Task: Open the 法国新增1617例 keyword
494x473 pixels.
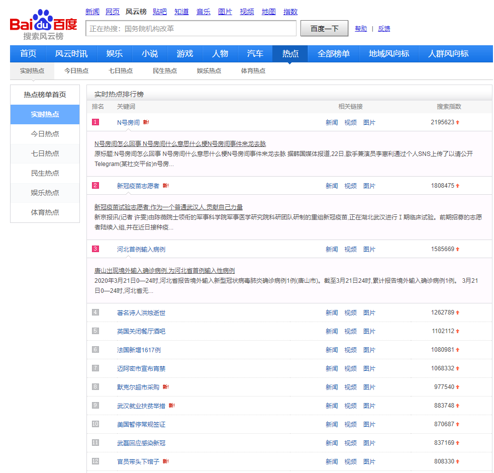Action: tap(139, 350)
